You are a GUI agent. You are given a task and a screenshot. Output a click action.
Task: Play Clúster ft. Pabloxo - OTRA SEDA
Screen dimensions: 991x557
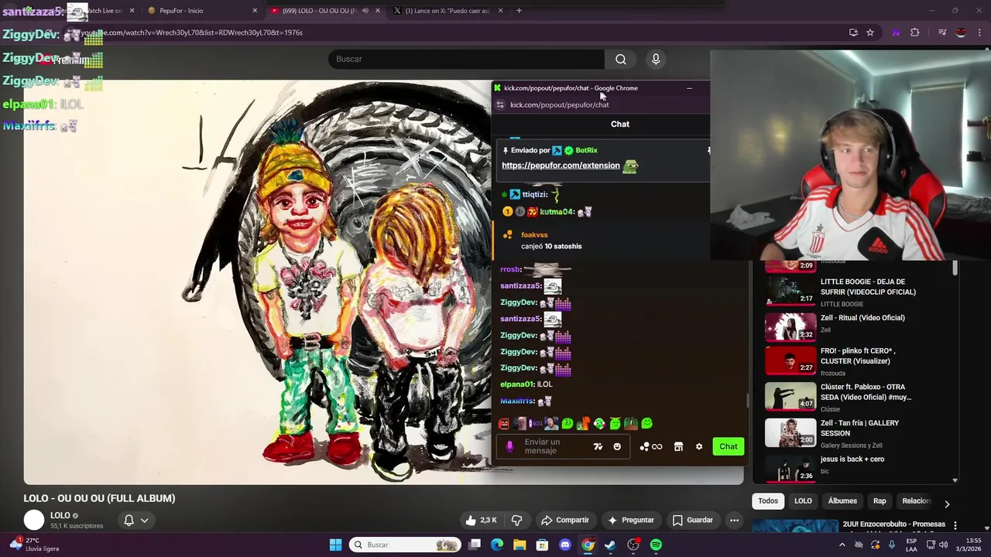point(790,396)
